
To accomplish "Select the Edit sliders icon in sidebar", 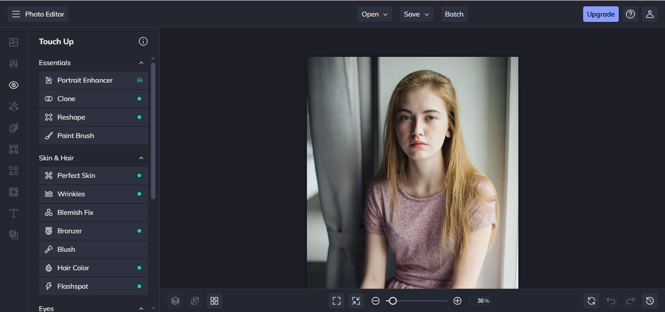I will coord(14,64).
